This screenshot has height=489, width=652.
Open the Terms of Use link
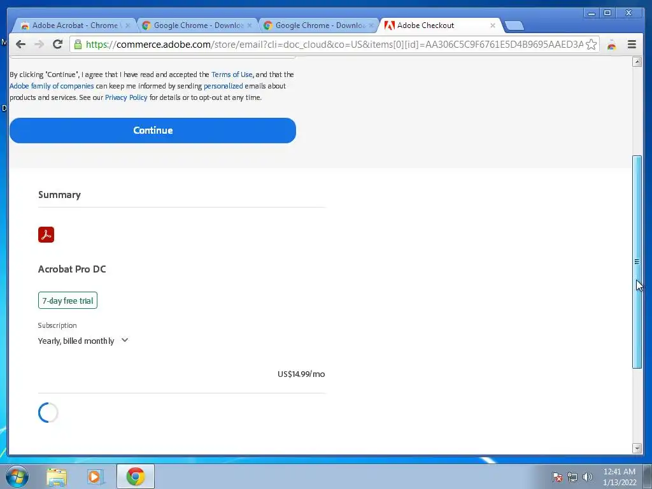click(232, 74)
